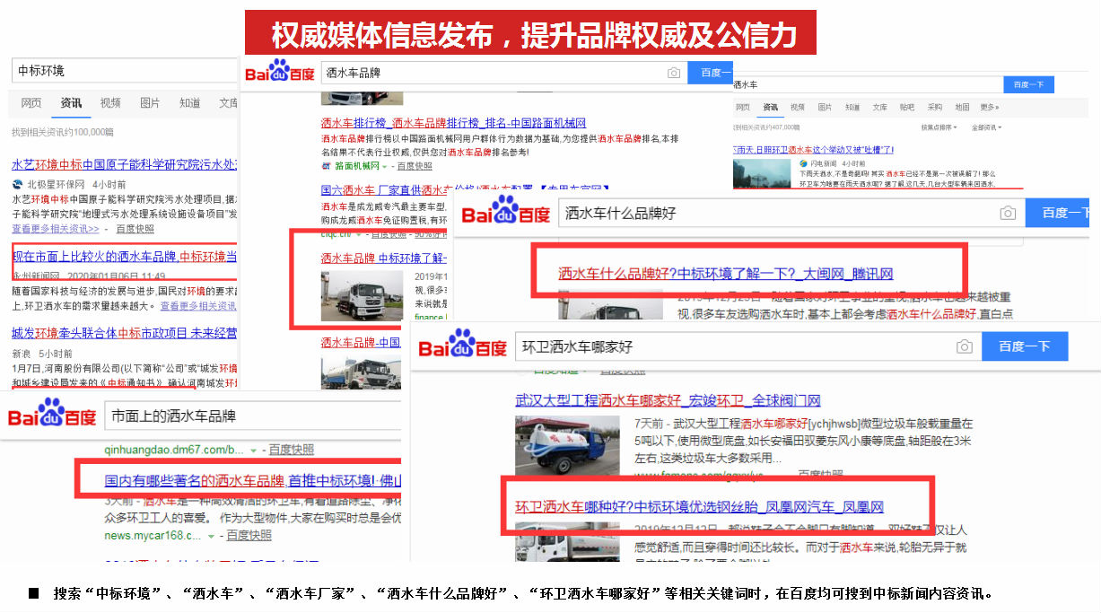Click the Baidu logo beside 环卫洒水车哪家好 search

click(x=463, y=346)
